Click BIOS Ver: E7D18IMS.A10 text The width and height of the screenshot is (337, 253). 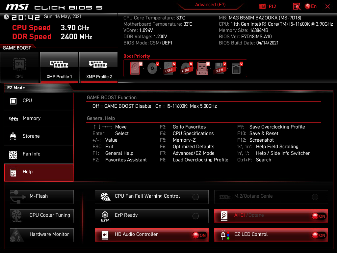coord(245,37)
